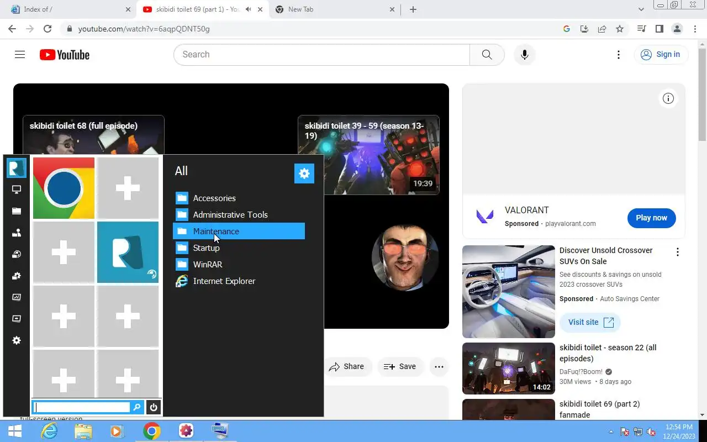Open the YouTube hamburger guide menu
This screenshot has height=442, width=707.
click(x=20, y=55)
